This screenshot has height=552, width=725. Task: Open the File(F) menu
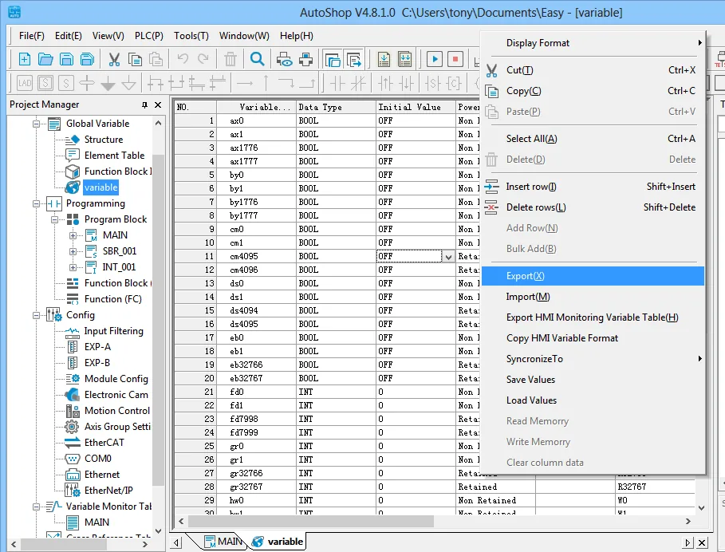click(31, 36)
